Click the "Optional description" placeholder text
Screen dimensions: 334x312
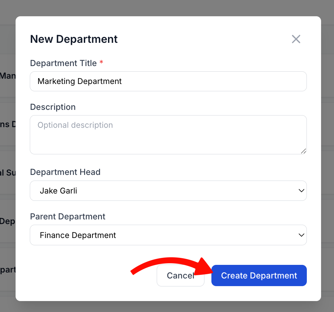tap(75, 125)
